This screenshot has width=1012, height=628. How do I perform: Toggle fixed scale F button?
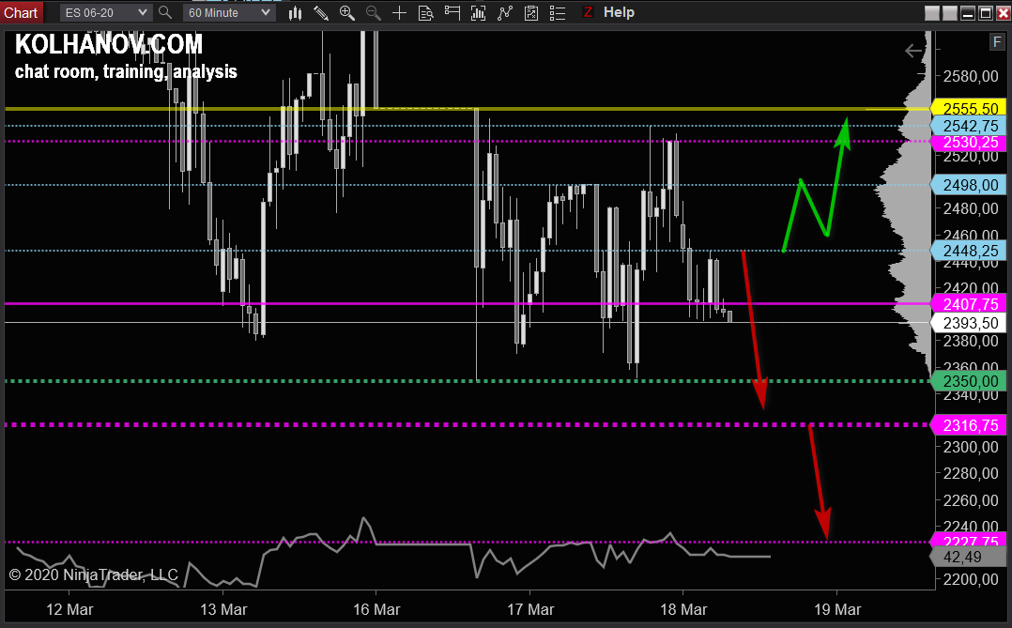click(x=996, y=41)
